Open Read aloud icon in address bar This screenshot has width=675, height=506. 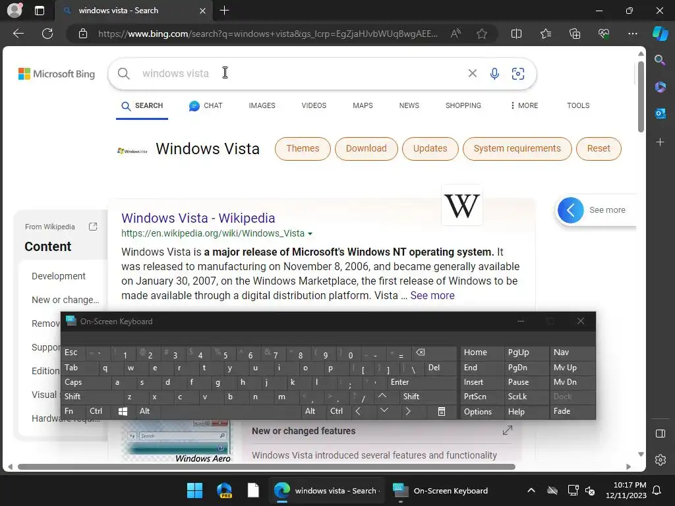(455, 34)
